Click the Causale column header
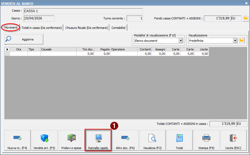This screenshot has width=250, height=155. coord(58,49)
